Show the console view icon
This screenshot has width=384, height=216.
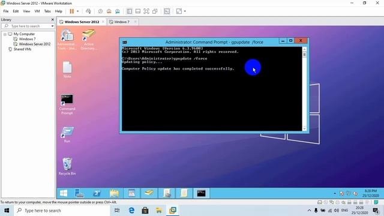point(167,11)
